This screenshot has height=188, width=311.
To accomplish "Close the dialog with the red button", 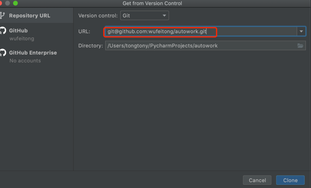I will (x=1, y=3).
